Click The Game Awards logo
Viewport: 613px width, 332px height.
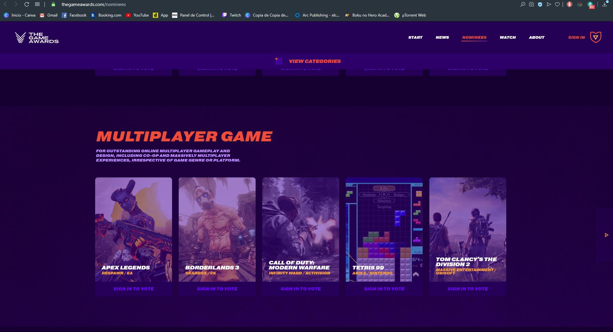click(x=37, y=38)
